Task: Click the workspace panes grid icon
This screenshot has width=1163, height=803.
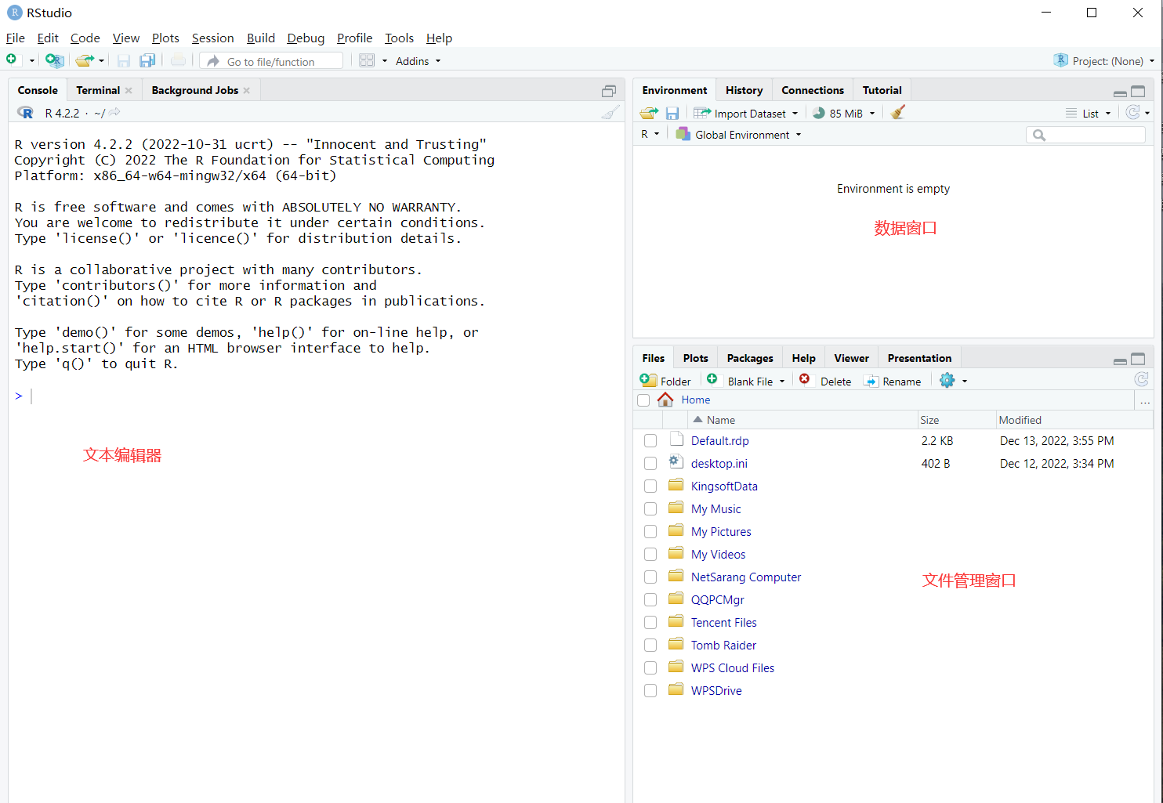Action: pos(367,60)
